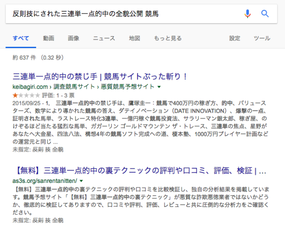Screen dimensions: 285x231
Task: Click the microphone voice search icon
Action: pyautogui.click(x=248, y=14)
